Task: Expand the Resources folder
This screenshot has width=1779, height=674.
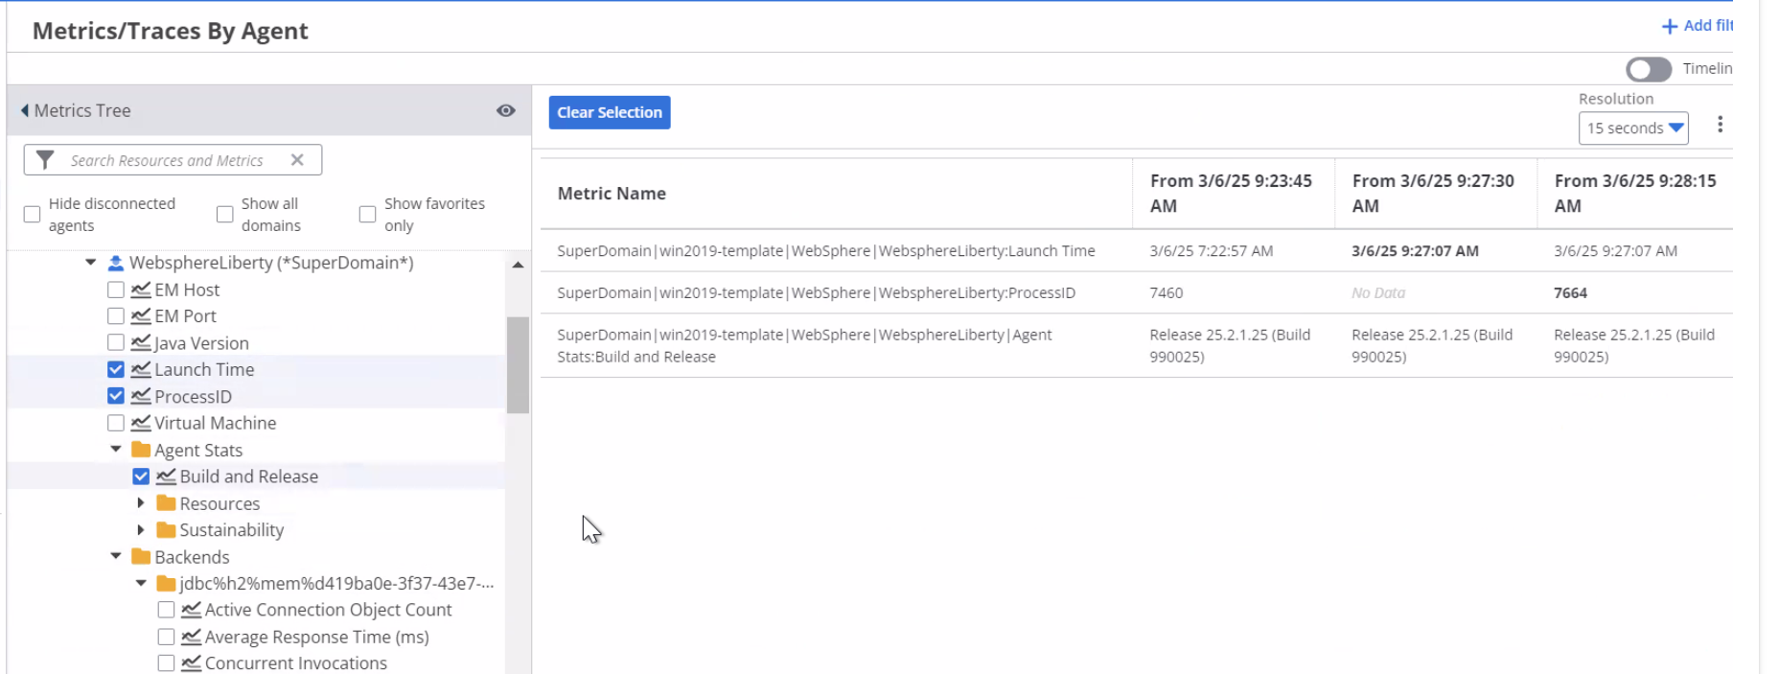Action: tap(141, 503)
